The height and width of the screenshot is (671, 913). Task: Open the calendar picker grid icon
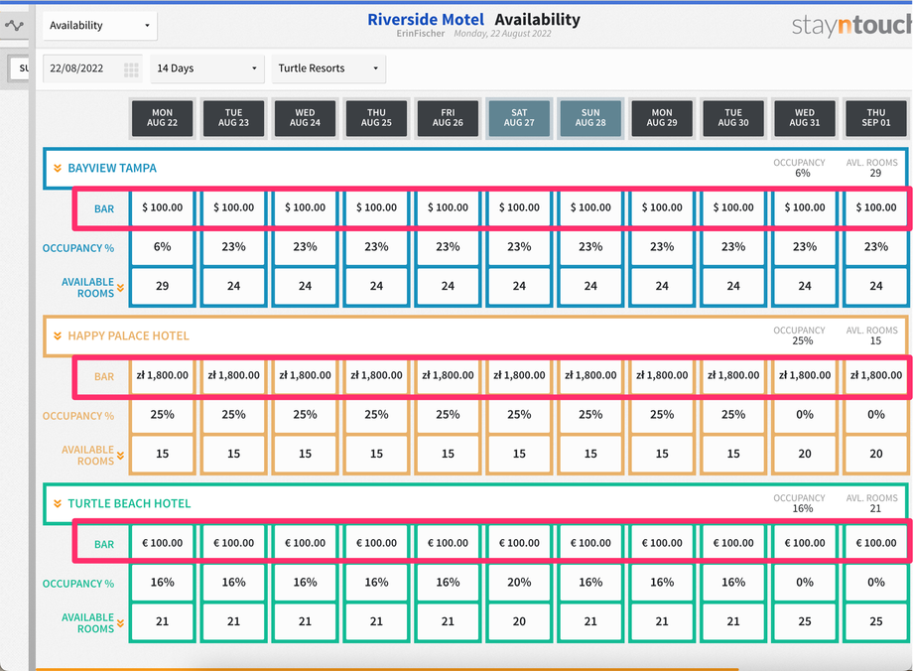pos(131,69)
